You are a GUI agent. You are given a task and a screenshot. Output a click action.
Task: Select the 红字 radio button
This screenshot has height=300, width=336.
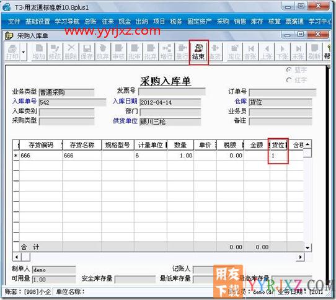click(289, 80)
